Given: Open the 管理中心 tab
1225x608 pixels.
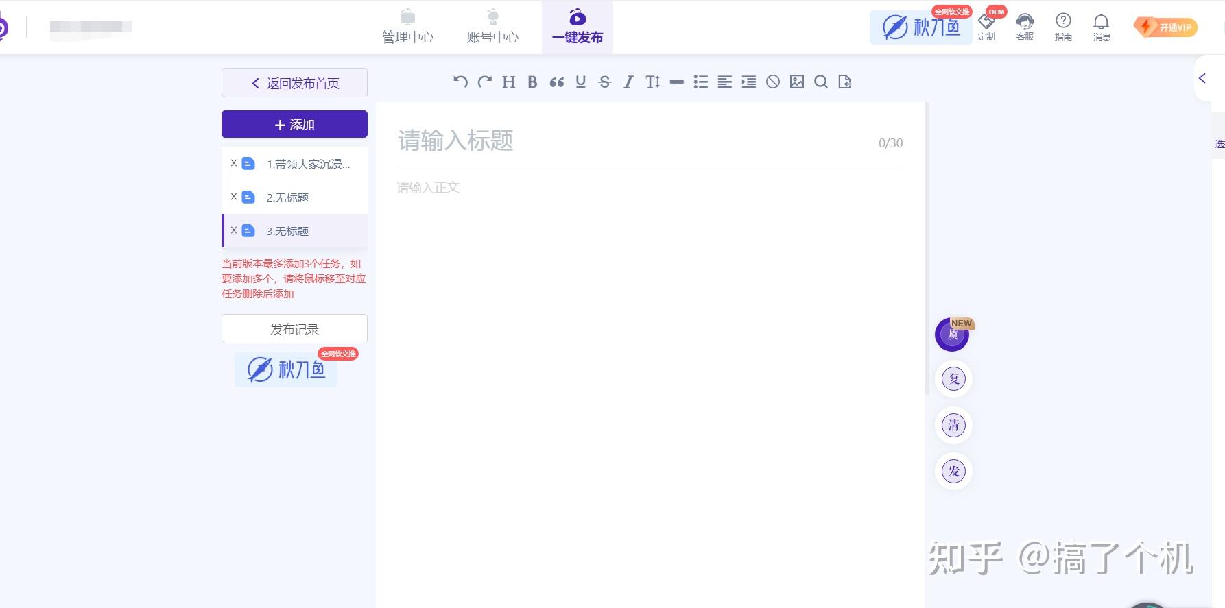Looking at the screenshot, I should [x=408, y=27].
